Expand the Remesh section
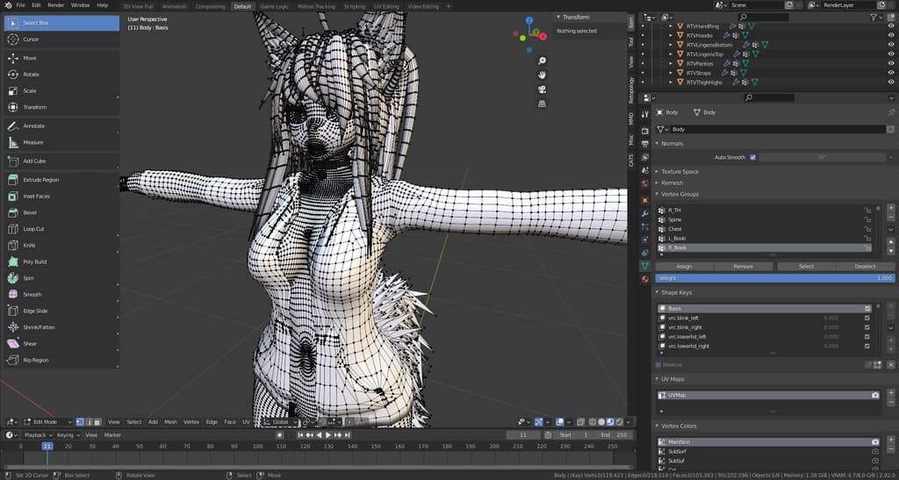 click(x=672, y=183)
